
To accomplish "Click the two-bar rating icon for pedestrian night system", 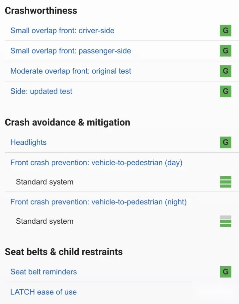I will tap(225, 221).
